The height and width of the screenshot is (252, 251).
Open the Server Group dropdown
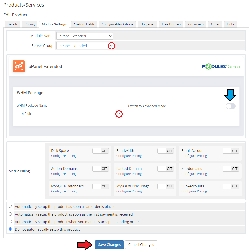(85, 46)
